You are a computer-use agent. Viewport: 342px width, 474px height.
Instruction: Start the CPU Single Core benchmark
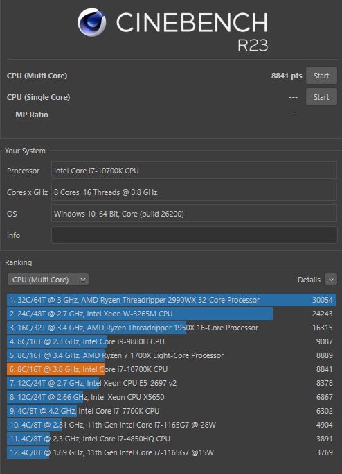321,97
